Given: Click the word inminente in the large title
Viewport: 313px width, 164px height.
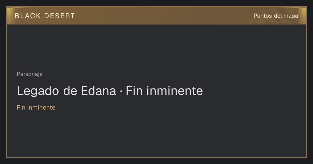Looking at the screenshot, I should pyautogui.click(x=174, y=91).
